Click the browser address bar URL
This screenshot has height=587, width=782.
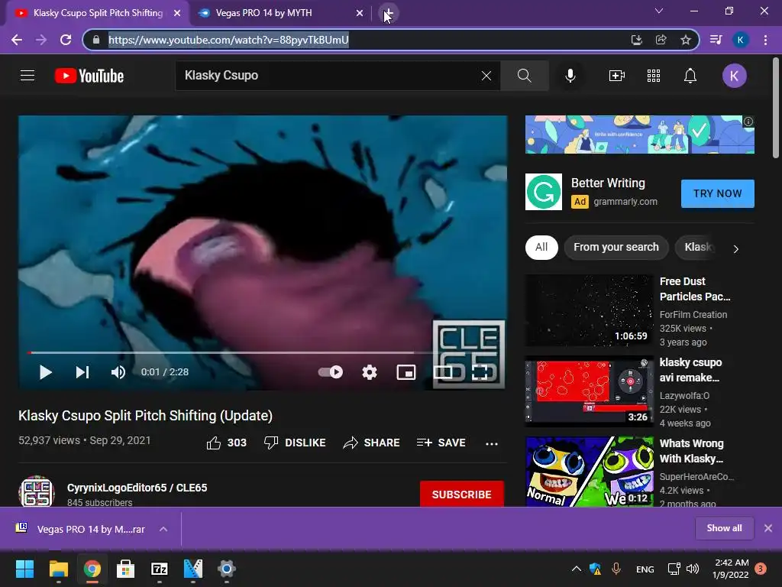[x=228, y=40]
